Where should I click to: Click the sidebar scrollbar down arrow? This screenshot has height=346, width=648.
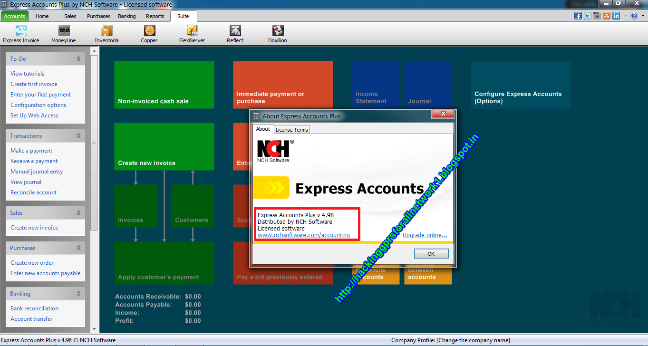tap(94, 329)
